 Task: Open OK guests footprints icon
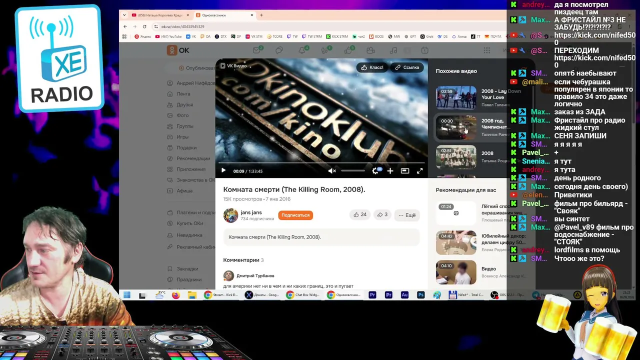pyautogui.click(x=325, y=50)
